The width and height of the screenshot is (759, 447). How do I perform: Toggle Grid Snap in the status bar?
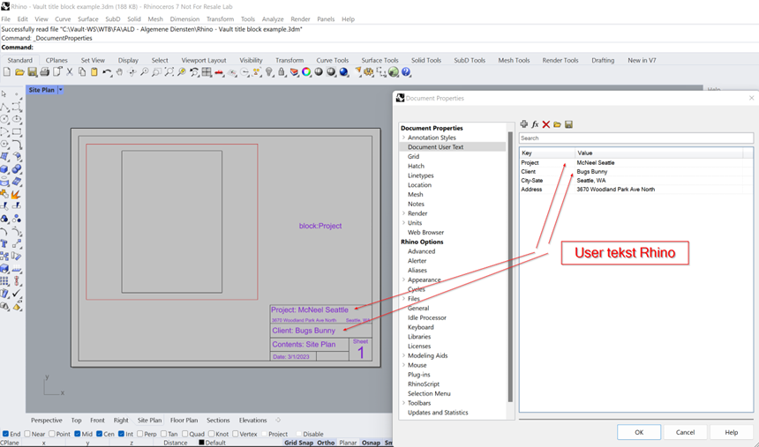[x=298, y=443]
